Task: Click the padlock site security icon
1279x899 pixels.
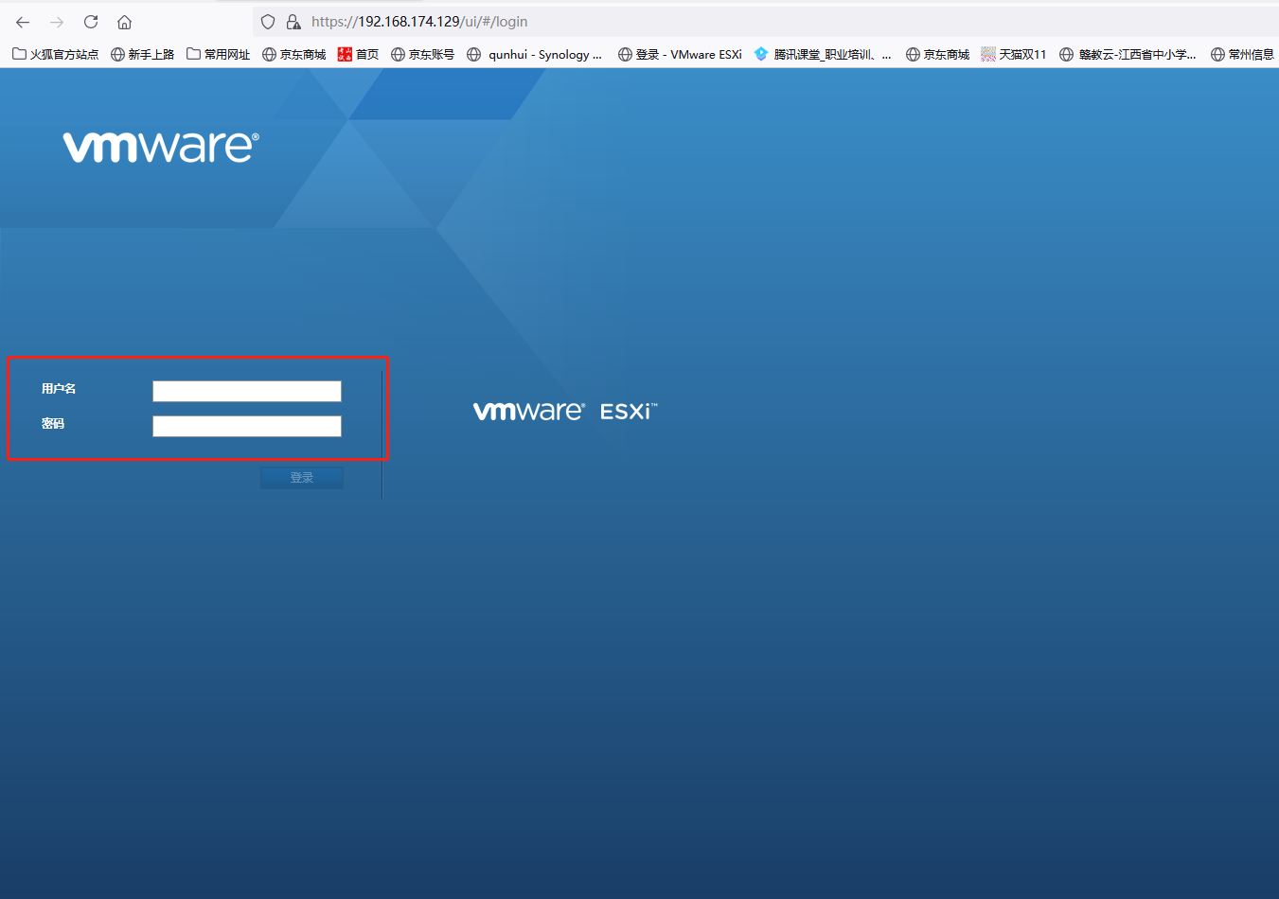Action: click(293, 21)
